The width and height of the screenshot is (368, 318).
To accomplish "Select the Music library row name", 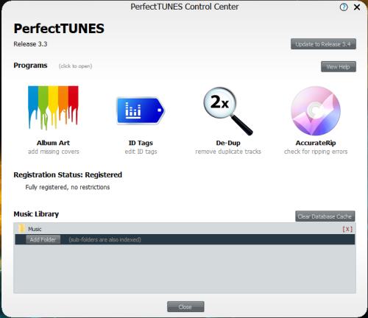I will [x=35, y=229].
